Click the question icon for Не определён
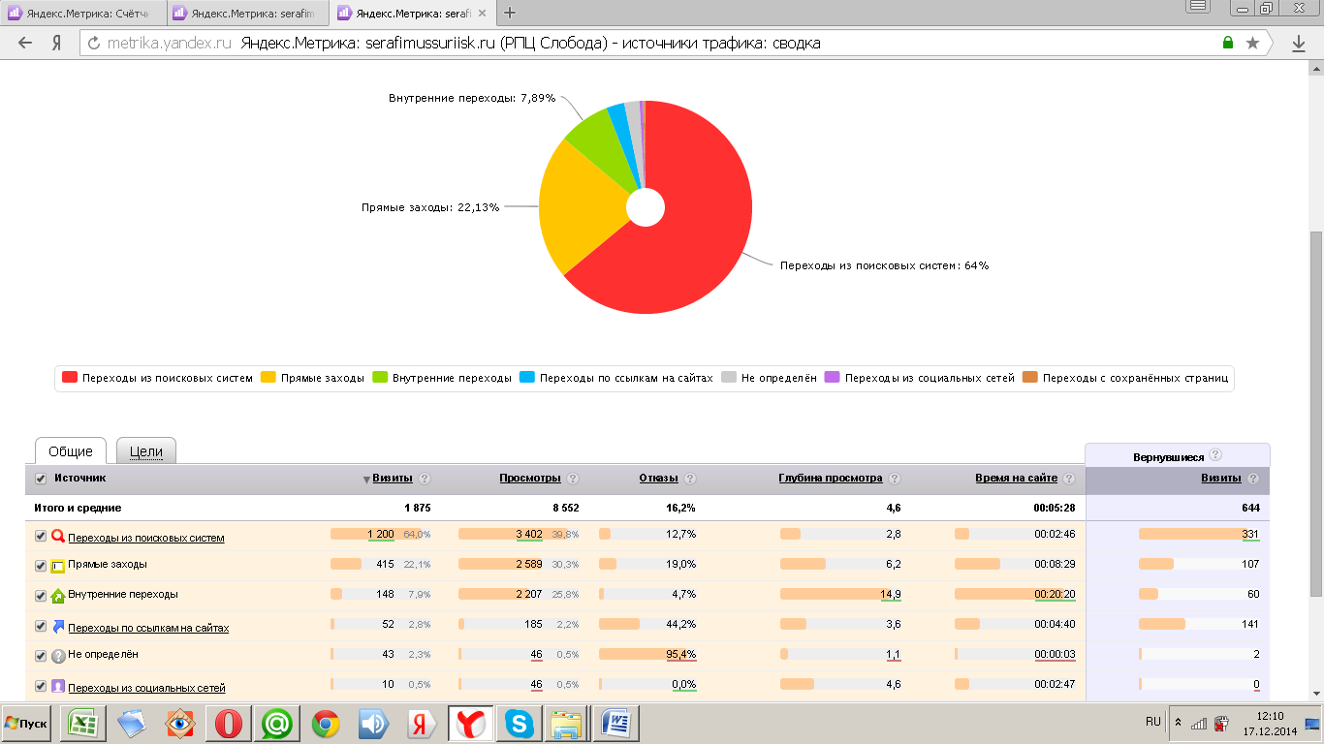 tap(58, 656)
